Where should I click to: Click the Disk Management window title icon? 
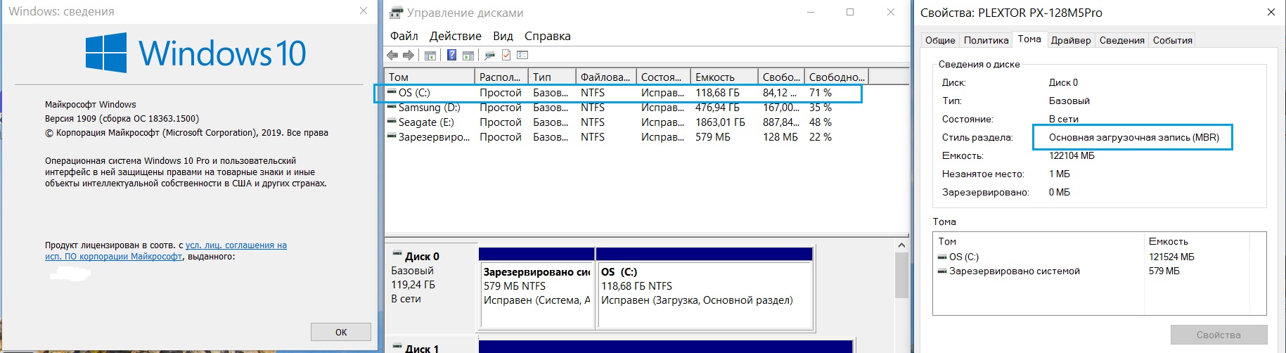397,13
